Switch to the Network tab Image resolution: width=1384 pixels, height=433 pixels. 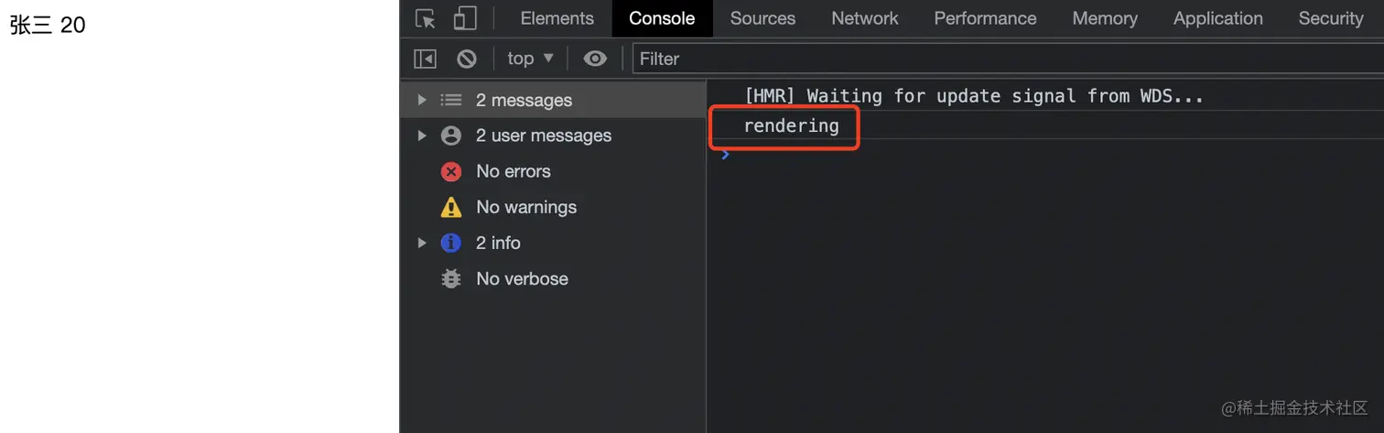(865, 18)
